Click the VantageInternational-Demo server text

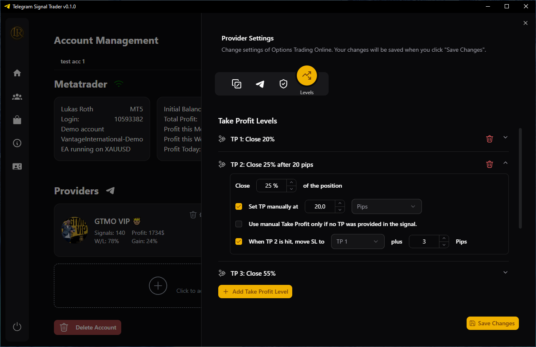(x=102, y=139)
